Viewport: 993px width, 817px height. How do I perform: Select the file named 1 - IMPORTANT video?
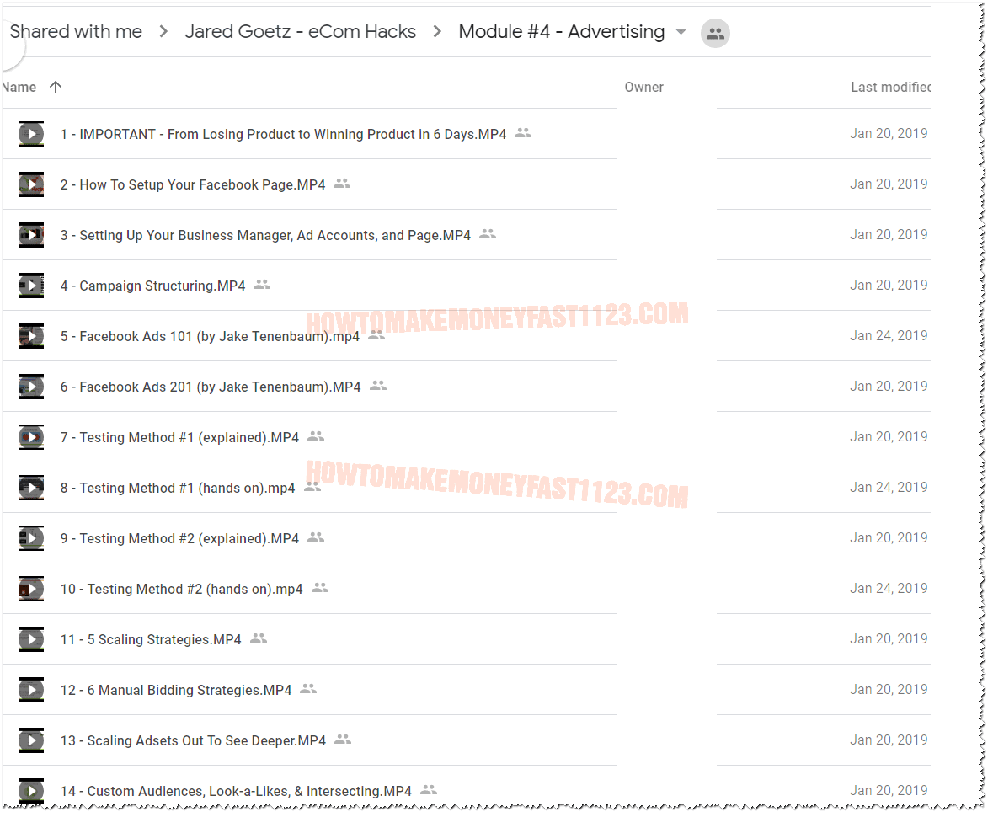284,133
